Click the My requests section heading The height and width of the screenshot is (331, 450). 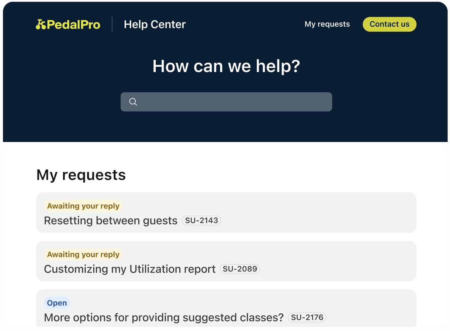point(81,175)
